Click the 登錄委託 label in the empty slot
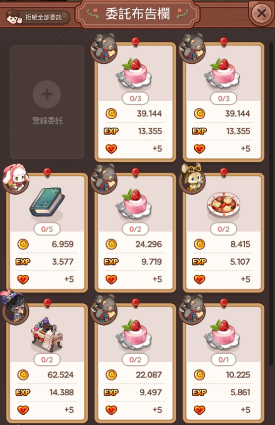 click(x=47, y=121)
